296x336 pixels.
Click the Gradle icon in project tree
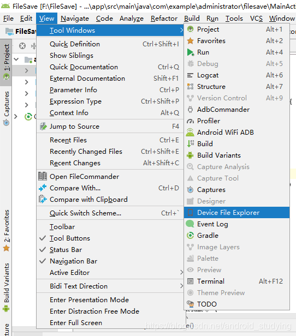tap(28, 117)
